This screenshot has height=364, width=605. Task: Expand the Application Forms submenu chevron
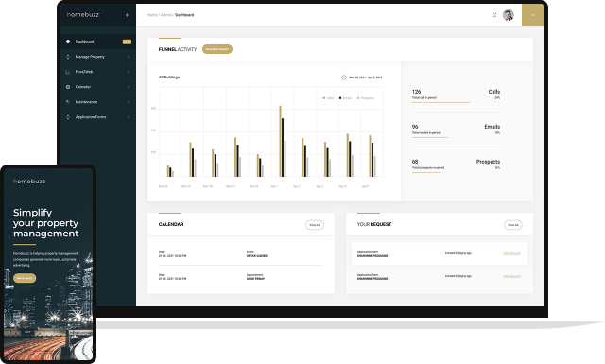pos(129,117)
